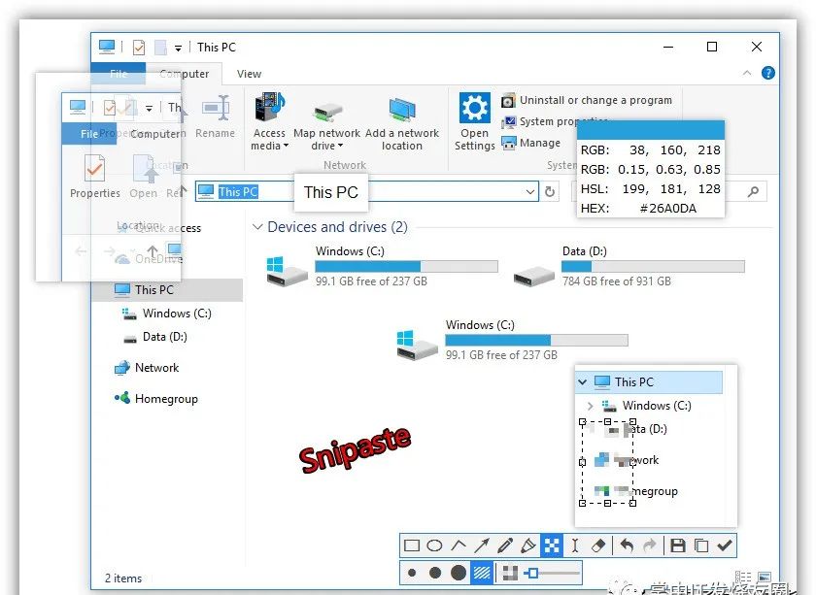816x595 pixels.
Task: Click the Rename ribbon button
Action: point(216,117)
